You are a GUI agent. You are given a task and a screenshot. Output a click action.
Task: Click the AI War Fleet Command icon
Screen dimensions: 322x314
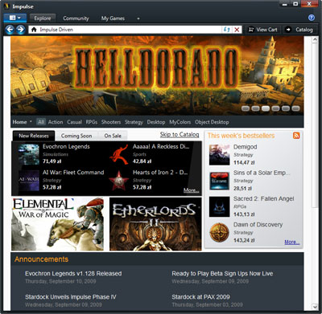(29, 181)
